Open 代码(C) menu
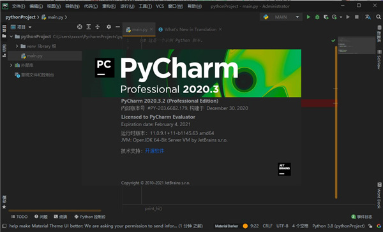Screen dimensions: 383x232 click(x=91, y=6)
